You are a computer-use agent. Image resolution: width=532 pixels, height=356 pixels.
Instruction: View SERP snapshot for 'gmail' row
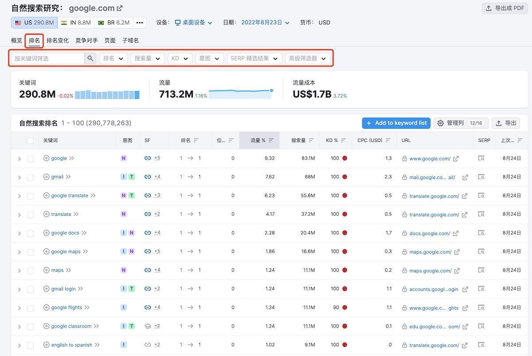click(481, 177)
